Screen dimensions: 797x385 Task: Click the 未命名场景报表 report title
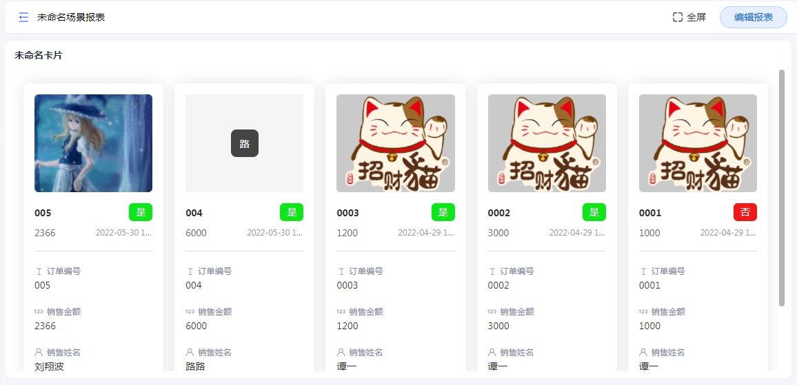(x=71, y=17)
